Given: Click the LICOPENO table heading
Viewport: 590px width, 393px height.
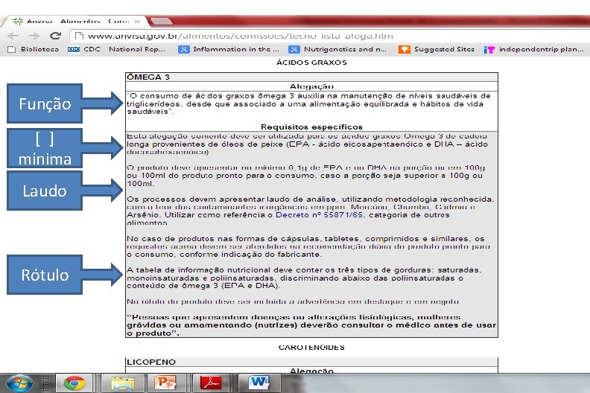Looking at the screenshot, I should [151, 362].
